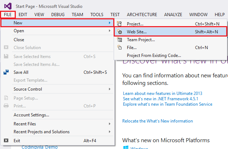Open the WINDOW menu

click(x=198, y=15)
